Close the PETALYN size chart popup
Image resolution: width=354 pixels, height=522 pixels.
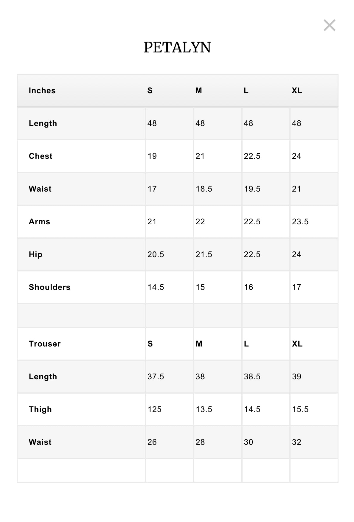[329, 25]
